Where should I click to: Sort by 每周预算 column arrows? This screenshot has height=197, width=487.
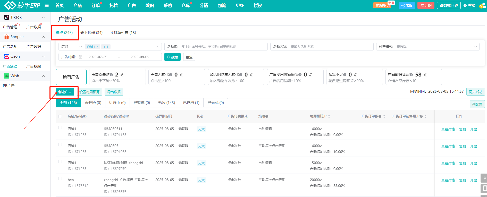click(x=329, y=116)
